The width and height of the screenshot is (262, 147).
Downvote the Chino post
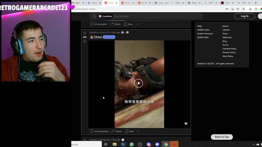pos(85,41)
